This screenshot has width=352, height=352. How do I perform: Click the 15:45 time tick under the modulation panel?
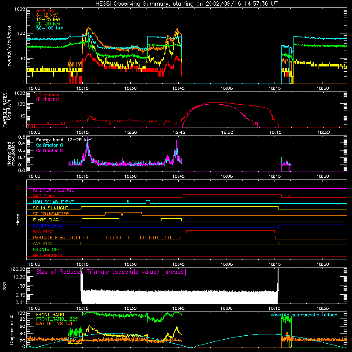179,176
